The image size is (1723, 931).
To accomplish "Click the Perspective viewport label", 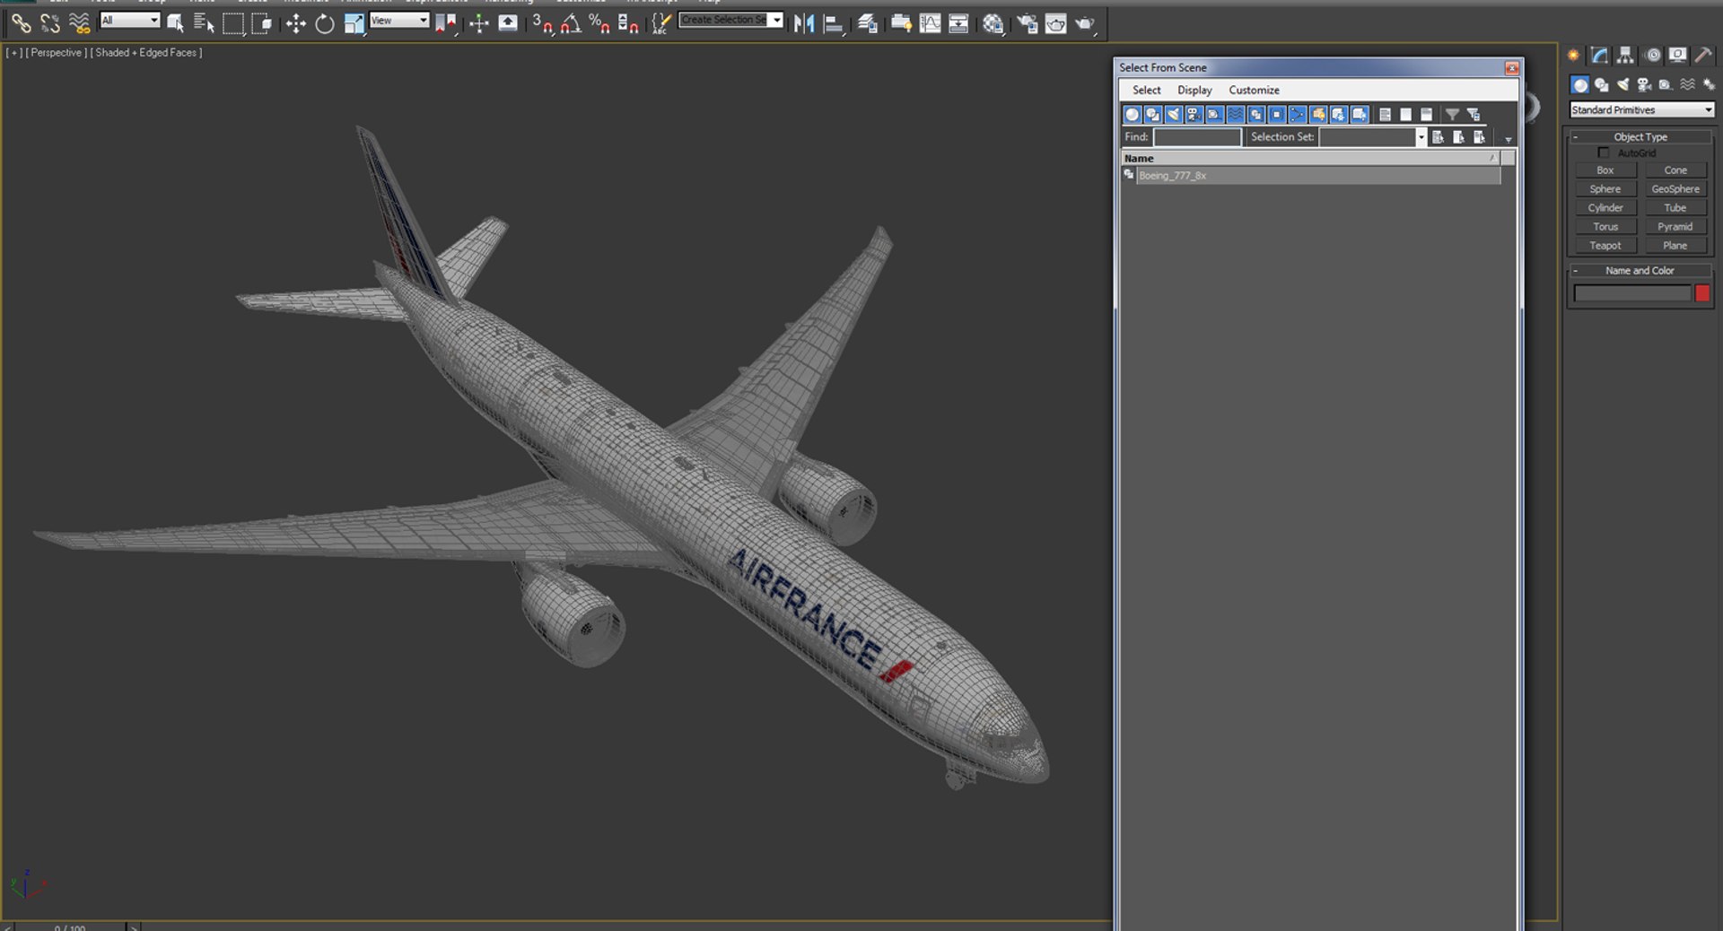I will pyautogui.click(x=57, y=53).
